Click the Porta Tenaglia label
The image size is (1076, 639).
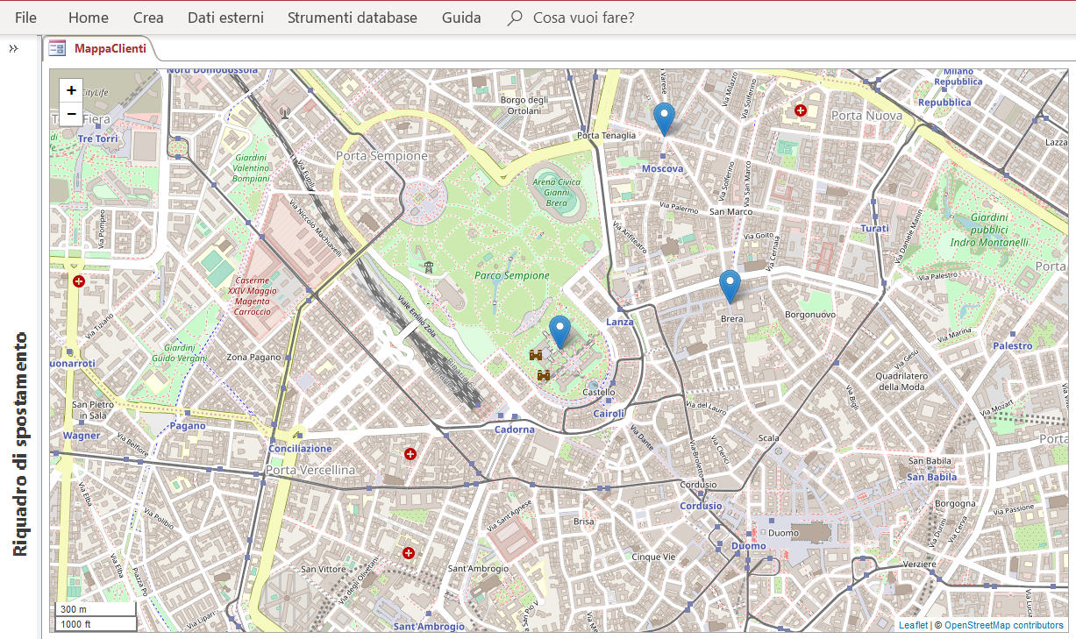click(x=607, y=136)
